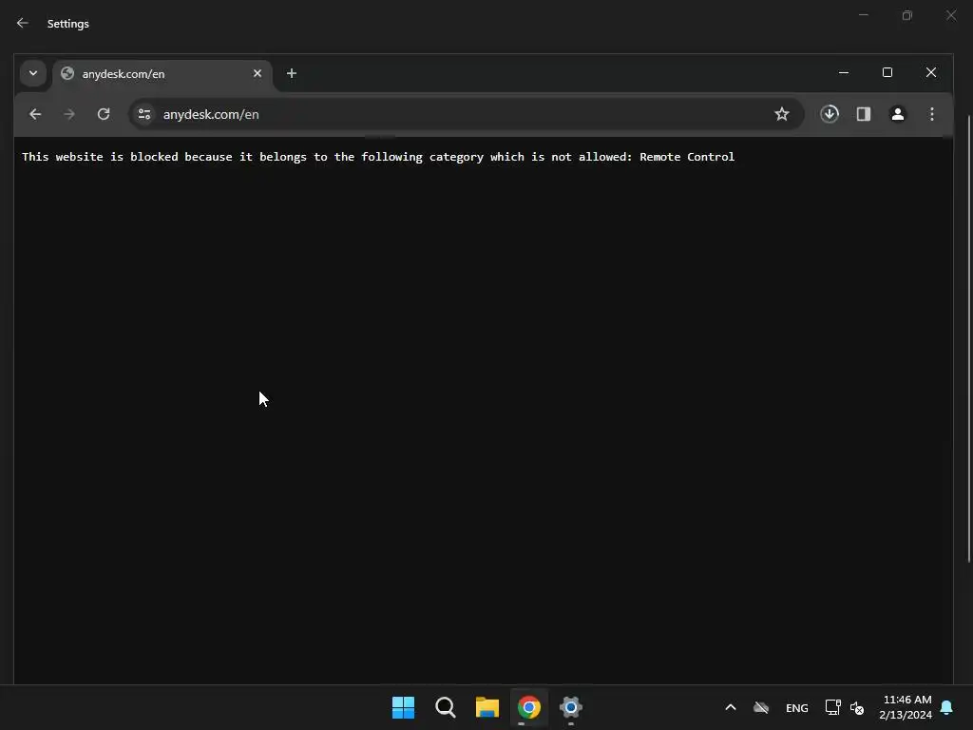This screenshot has width=973, height=730.
Task: Open Chrome profile avatar menu
Action: tap(898, 114)
